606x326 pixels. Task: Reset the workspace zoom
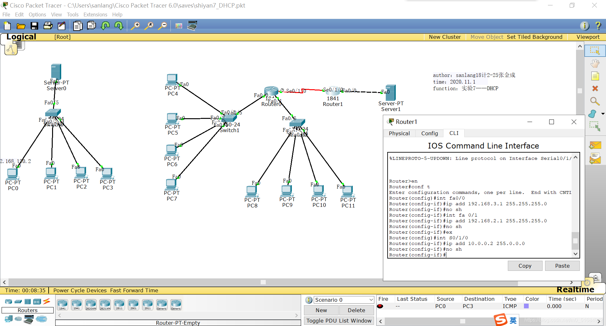pos(149,26)
